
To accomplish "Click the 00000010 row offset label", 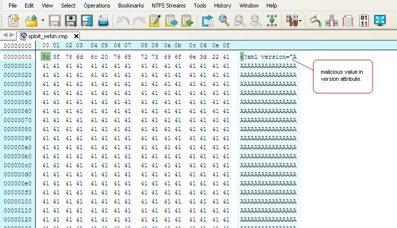I will pyautogui.click(x=18, y=66).
